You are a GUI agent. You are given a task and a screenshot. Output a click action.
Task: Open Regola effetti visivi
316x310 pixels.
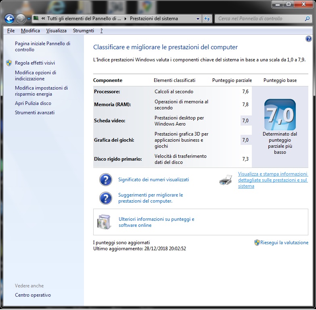[35, 63]
